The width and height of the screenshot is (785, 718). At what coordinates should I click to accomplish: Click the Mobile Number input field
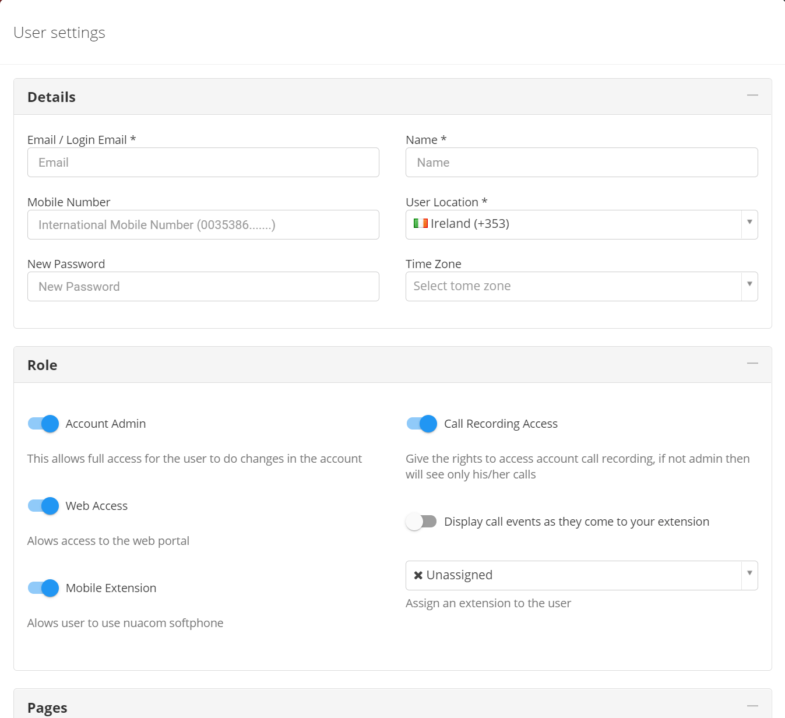coord(203,225)
